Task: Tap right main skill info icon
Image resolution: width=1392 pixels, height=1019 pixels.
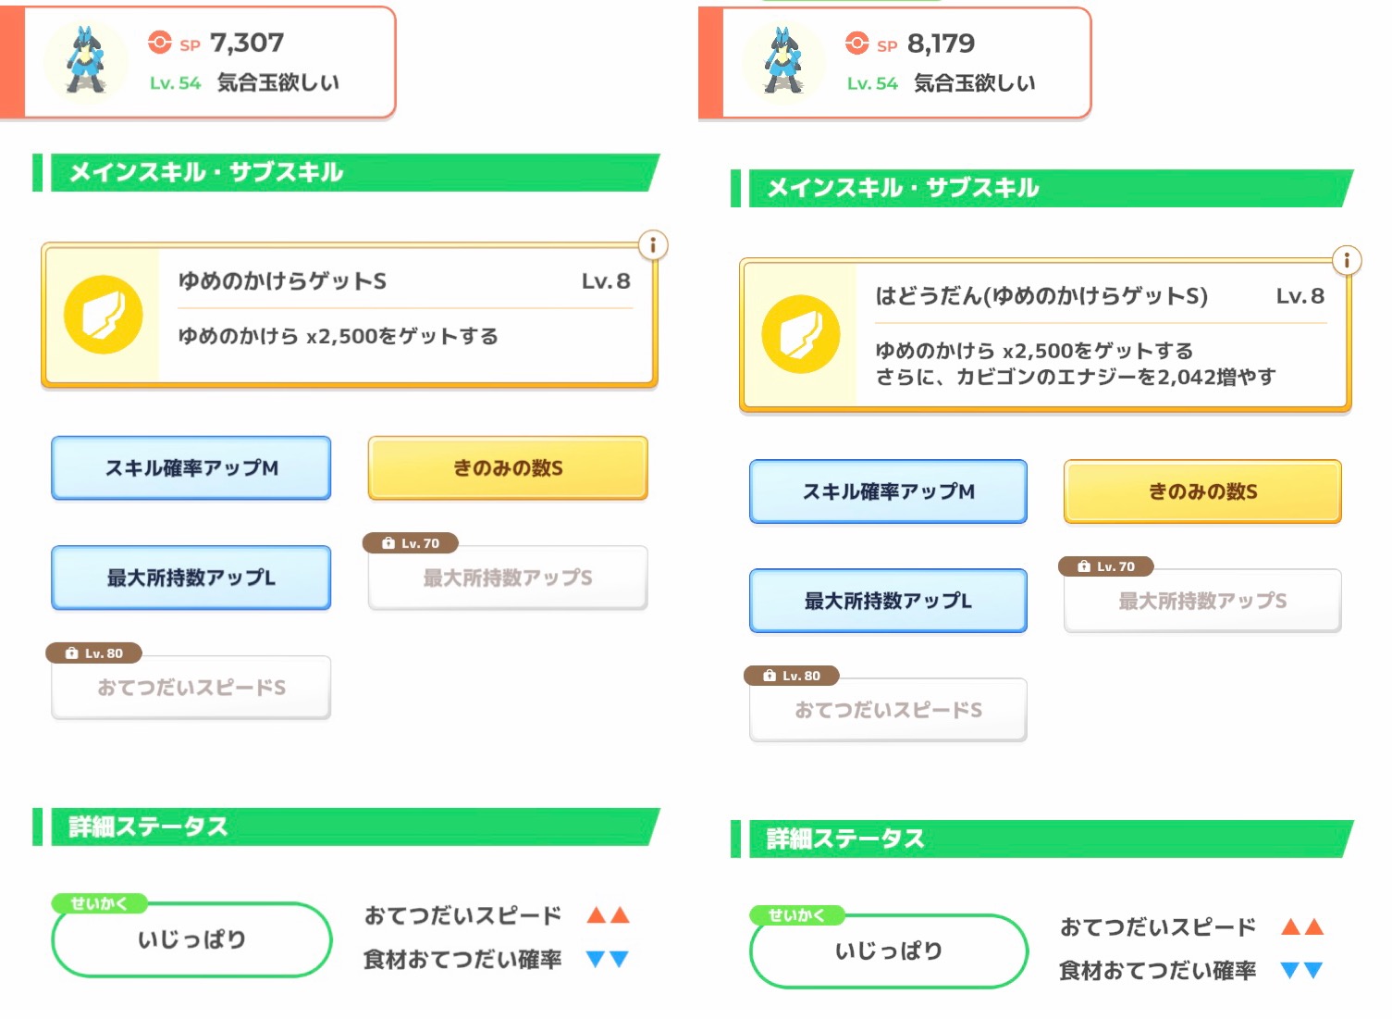Action: [x=1347, y=260]
